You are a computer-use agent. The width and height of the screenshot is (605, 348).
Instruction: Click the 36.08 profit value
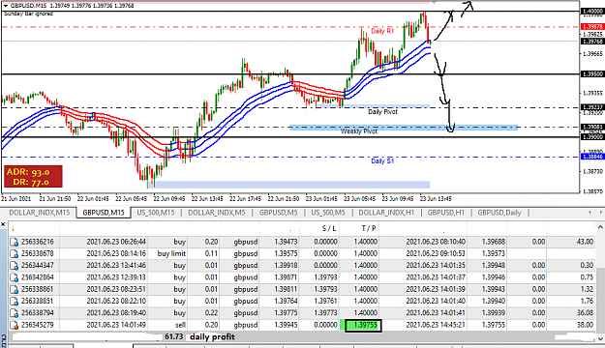point(585,313)
